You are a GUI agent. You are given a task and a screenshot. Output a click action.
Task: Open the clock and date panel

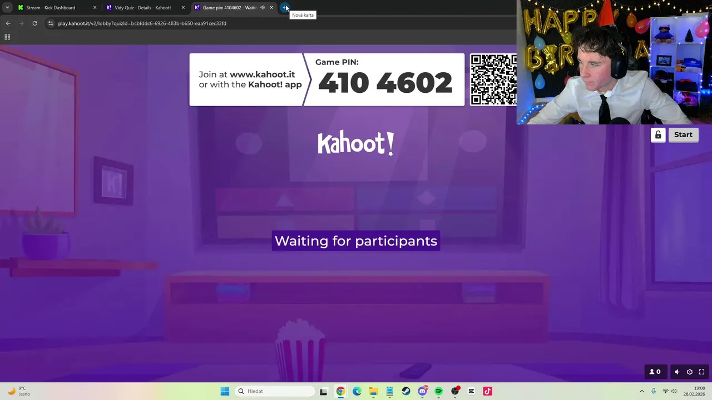tap(694, 391)
